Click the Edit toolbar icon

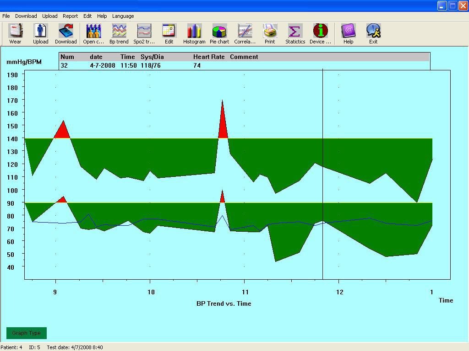pyautogui.click(x=169, y=34)
